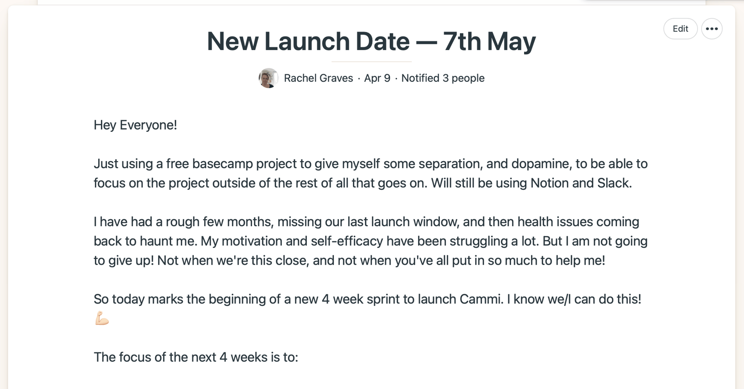This screenshot has width=744, height=389.
Task: Click the line "The focus of the next 4 weeks"
Action: click(195, 357)
